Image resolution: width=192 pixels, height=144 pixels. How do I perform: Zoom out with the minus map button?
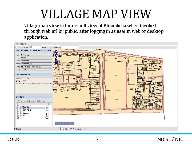click(x=56, y=63)
